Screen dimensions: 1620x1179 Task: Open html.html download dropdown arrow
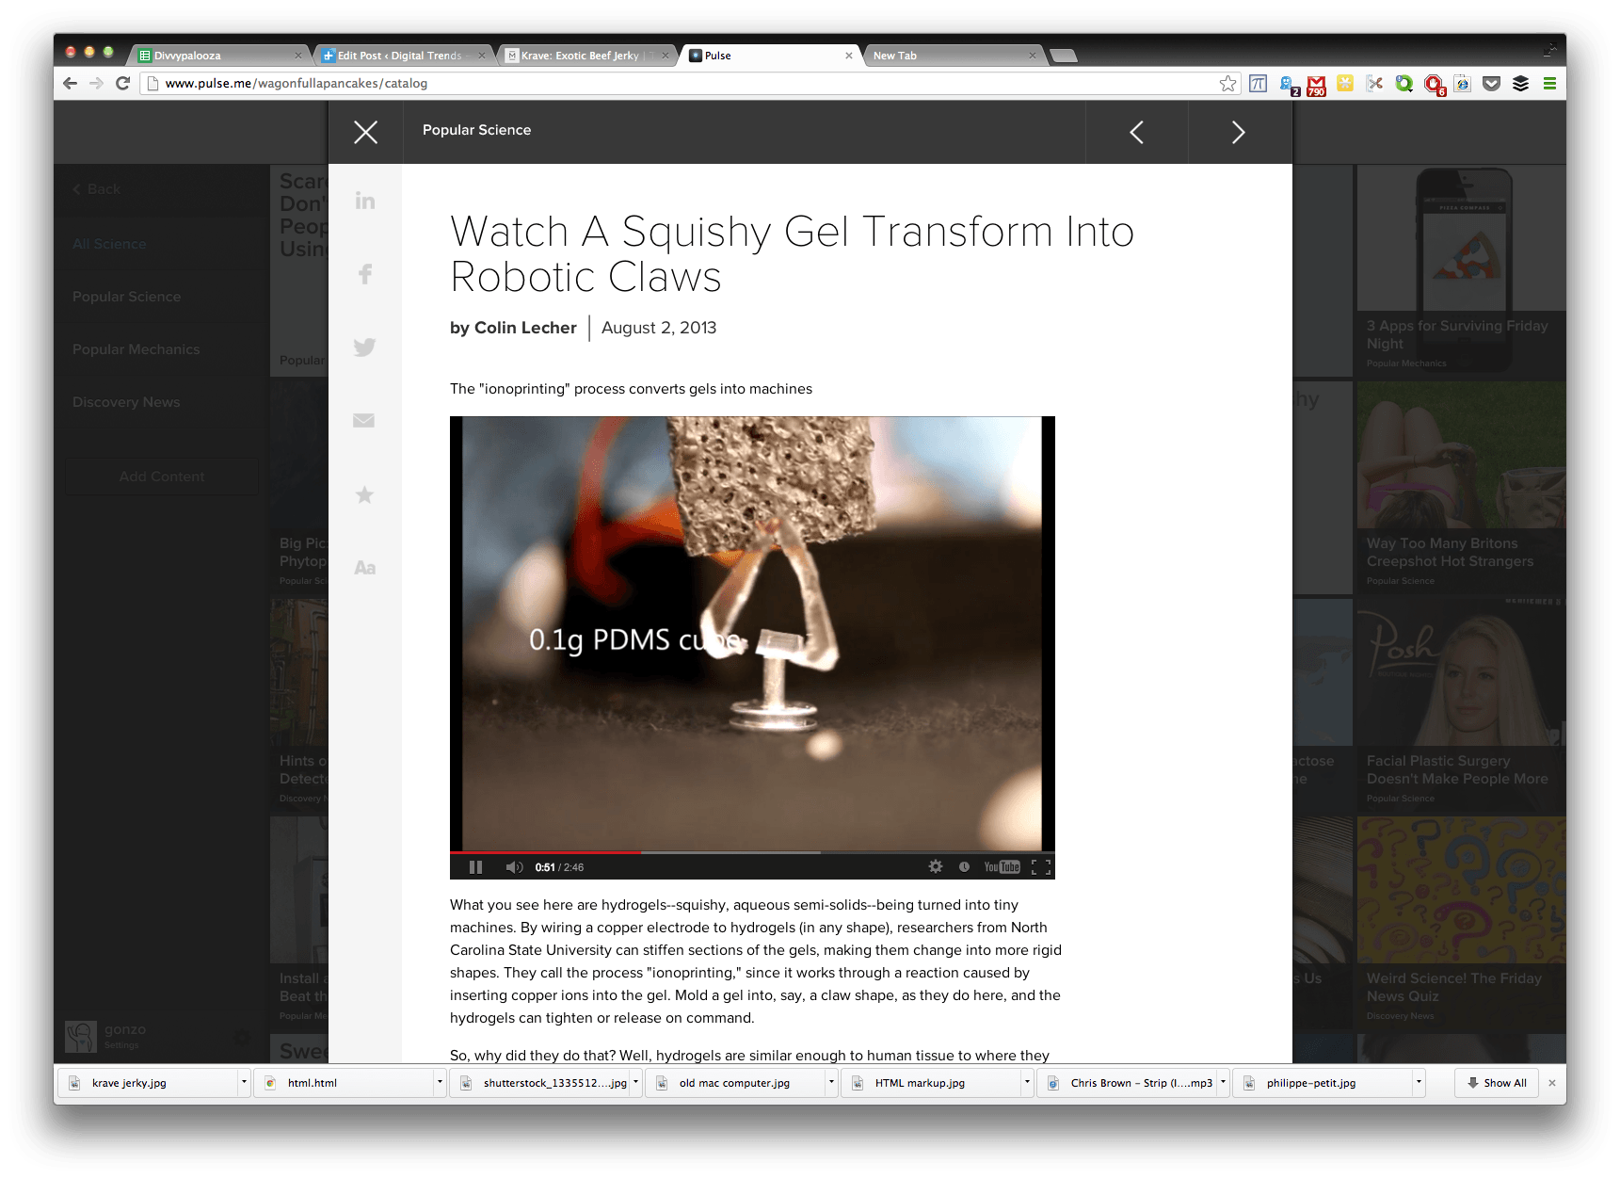(440, 1083)
